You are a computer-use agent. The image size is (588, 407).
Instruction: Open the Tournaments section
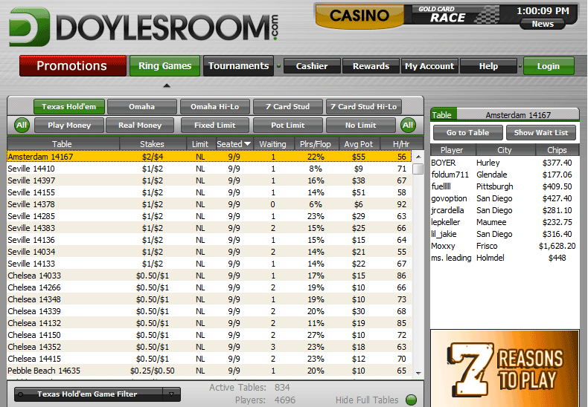[238, 66]
